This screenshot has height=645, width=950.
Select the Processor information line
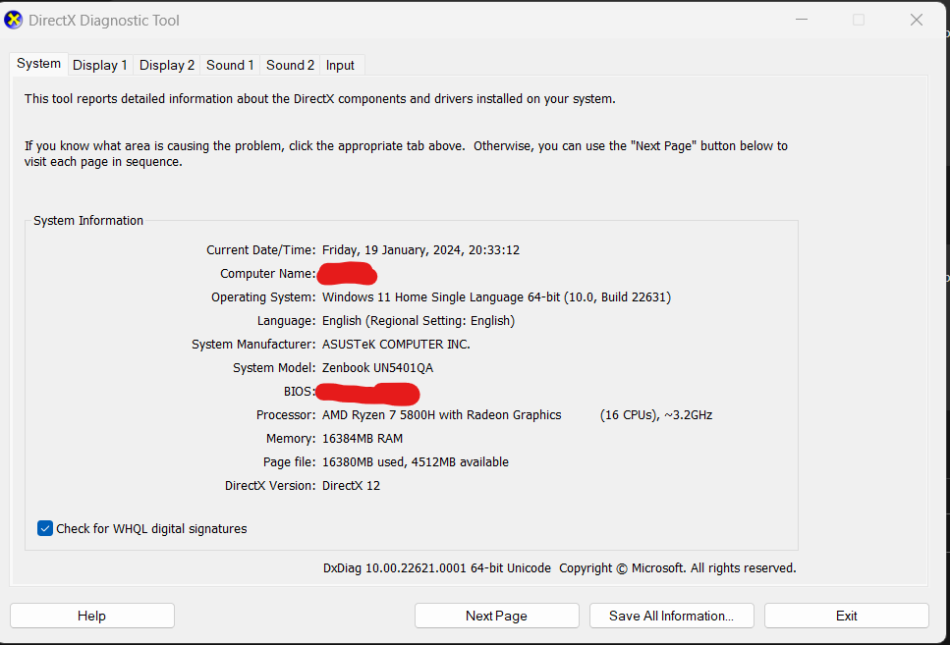[441, 414]
